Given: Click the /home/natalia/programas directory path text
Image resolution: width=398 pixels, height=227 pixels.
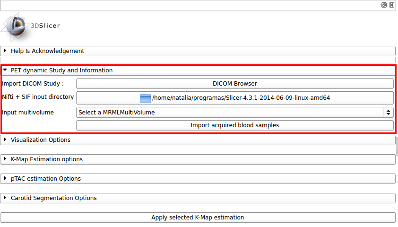Looking at the screenshot, I should [x=241, y=98].
